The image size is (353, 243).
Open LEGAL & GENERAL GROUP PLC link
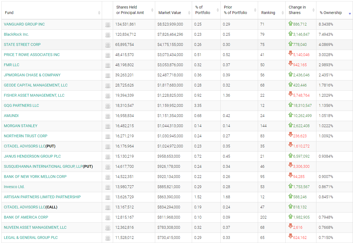pos(31,238)
